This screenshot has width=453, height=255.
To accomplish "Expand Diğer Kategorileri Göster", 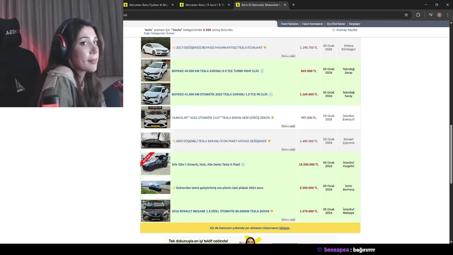I will [159, 33].
